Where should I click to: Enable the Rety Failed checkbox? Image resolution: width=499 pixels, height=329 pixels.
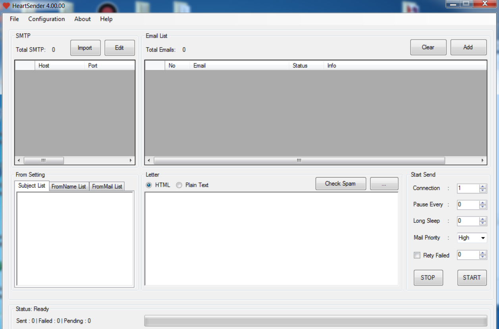pyautogui.click(x=417, y=255)
